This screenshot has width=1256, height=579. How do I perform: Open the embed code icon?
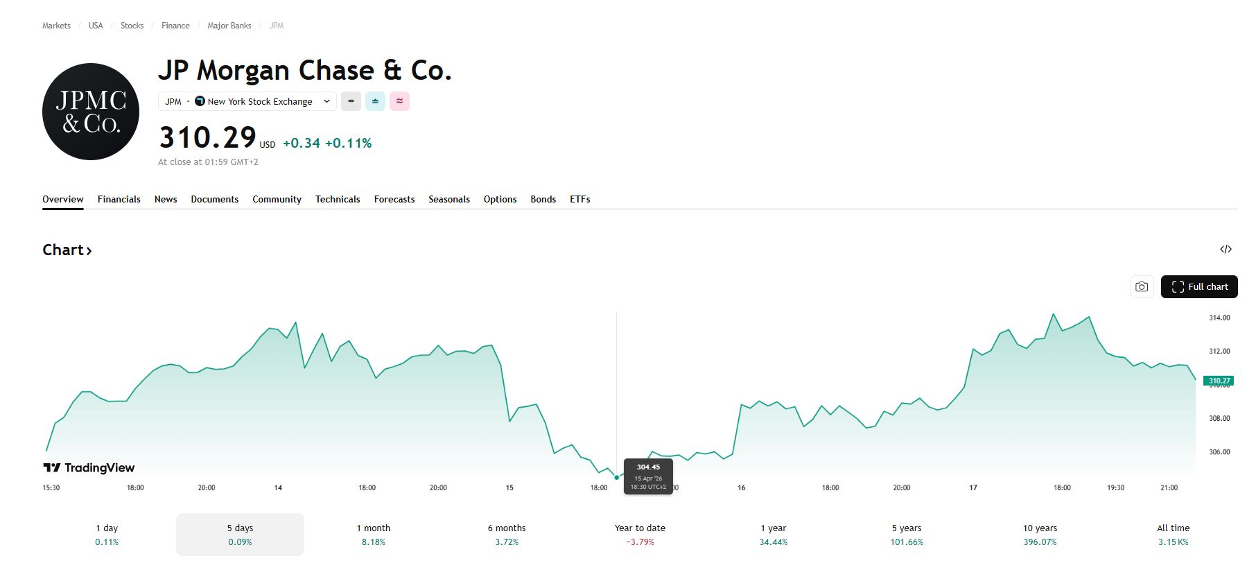[1226, 249]
